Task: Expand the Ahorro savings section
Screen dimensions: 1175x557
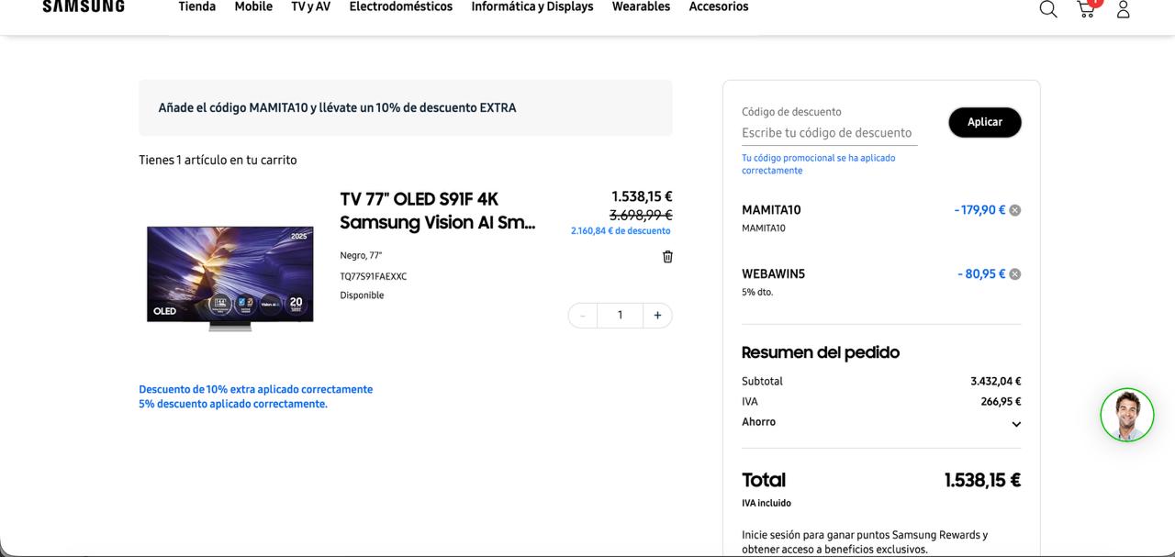Action: [1015, 424]
